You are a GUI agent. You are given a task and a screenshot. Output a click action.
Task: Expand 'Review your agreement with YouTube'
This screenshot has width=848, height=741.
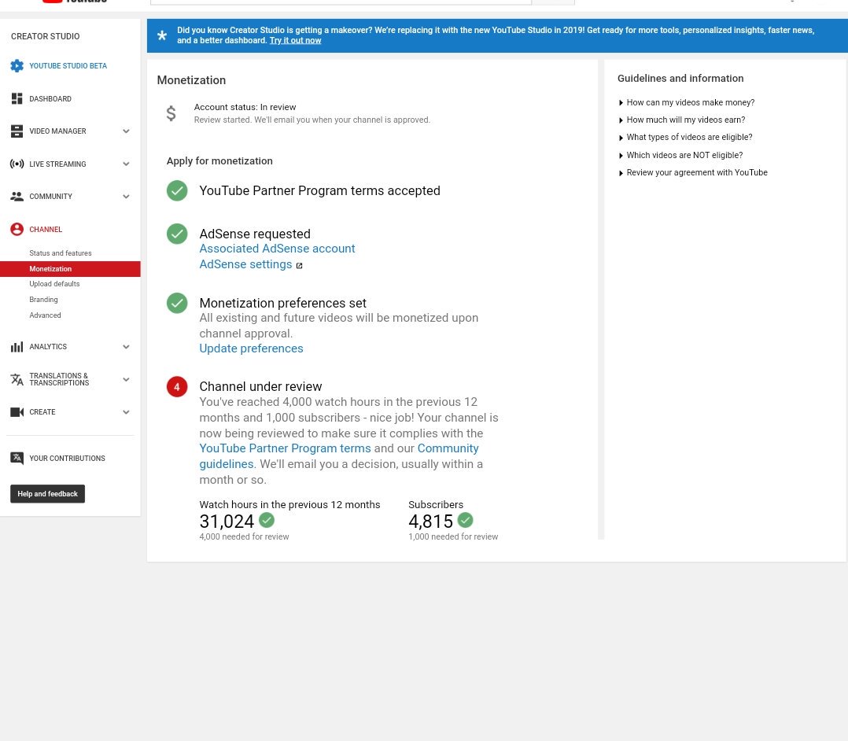[693, 172]
